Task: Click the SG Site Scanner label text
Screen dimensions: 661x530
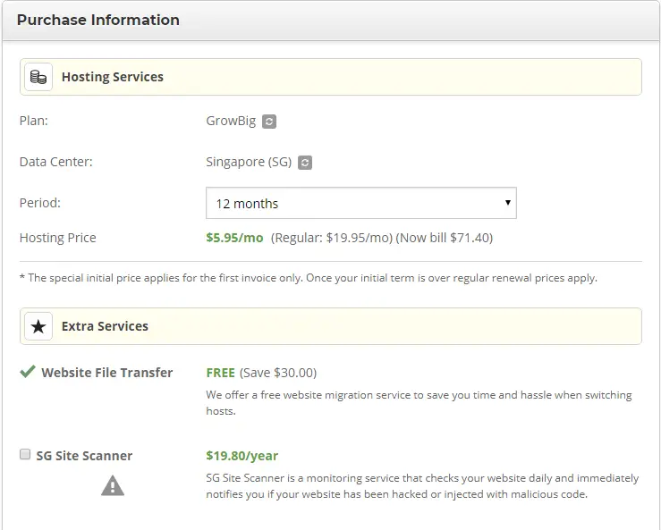Action: 84,456
